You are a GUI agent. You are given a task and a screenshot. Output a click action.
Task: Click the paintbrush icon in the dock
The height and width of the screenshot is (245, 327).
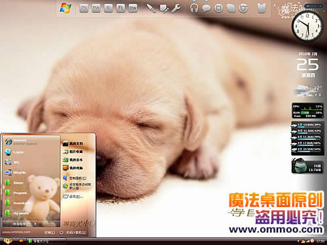151,8
